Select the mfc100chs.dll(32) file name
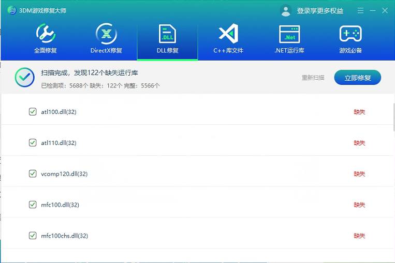395x263 pixels. coord(65,236)
